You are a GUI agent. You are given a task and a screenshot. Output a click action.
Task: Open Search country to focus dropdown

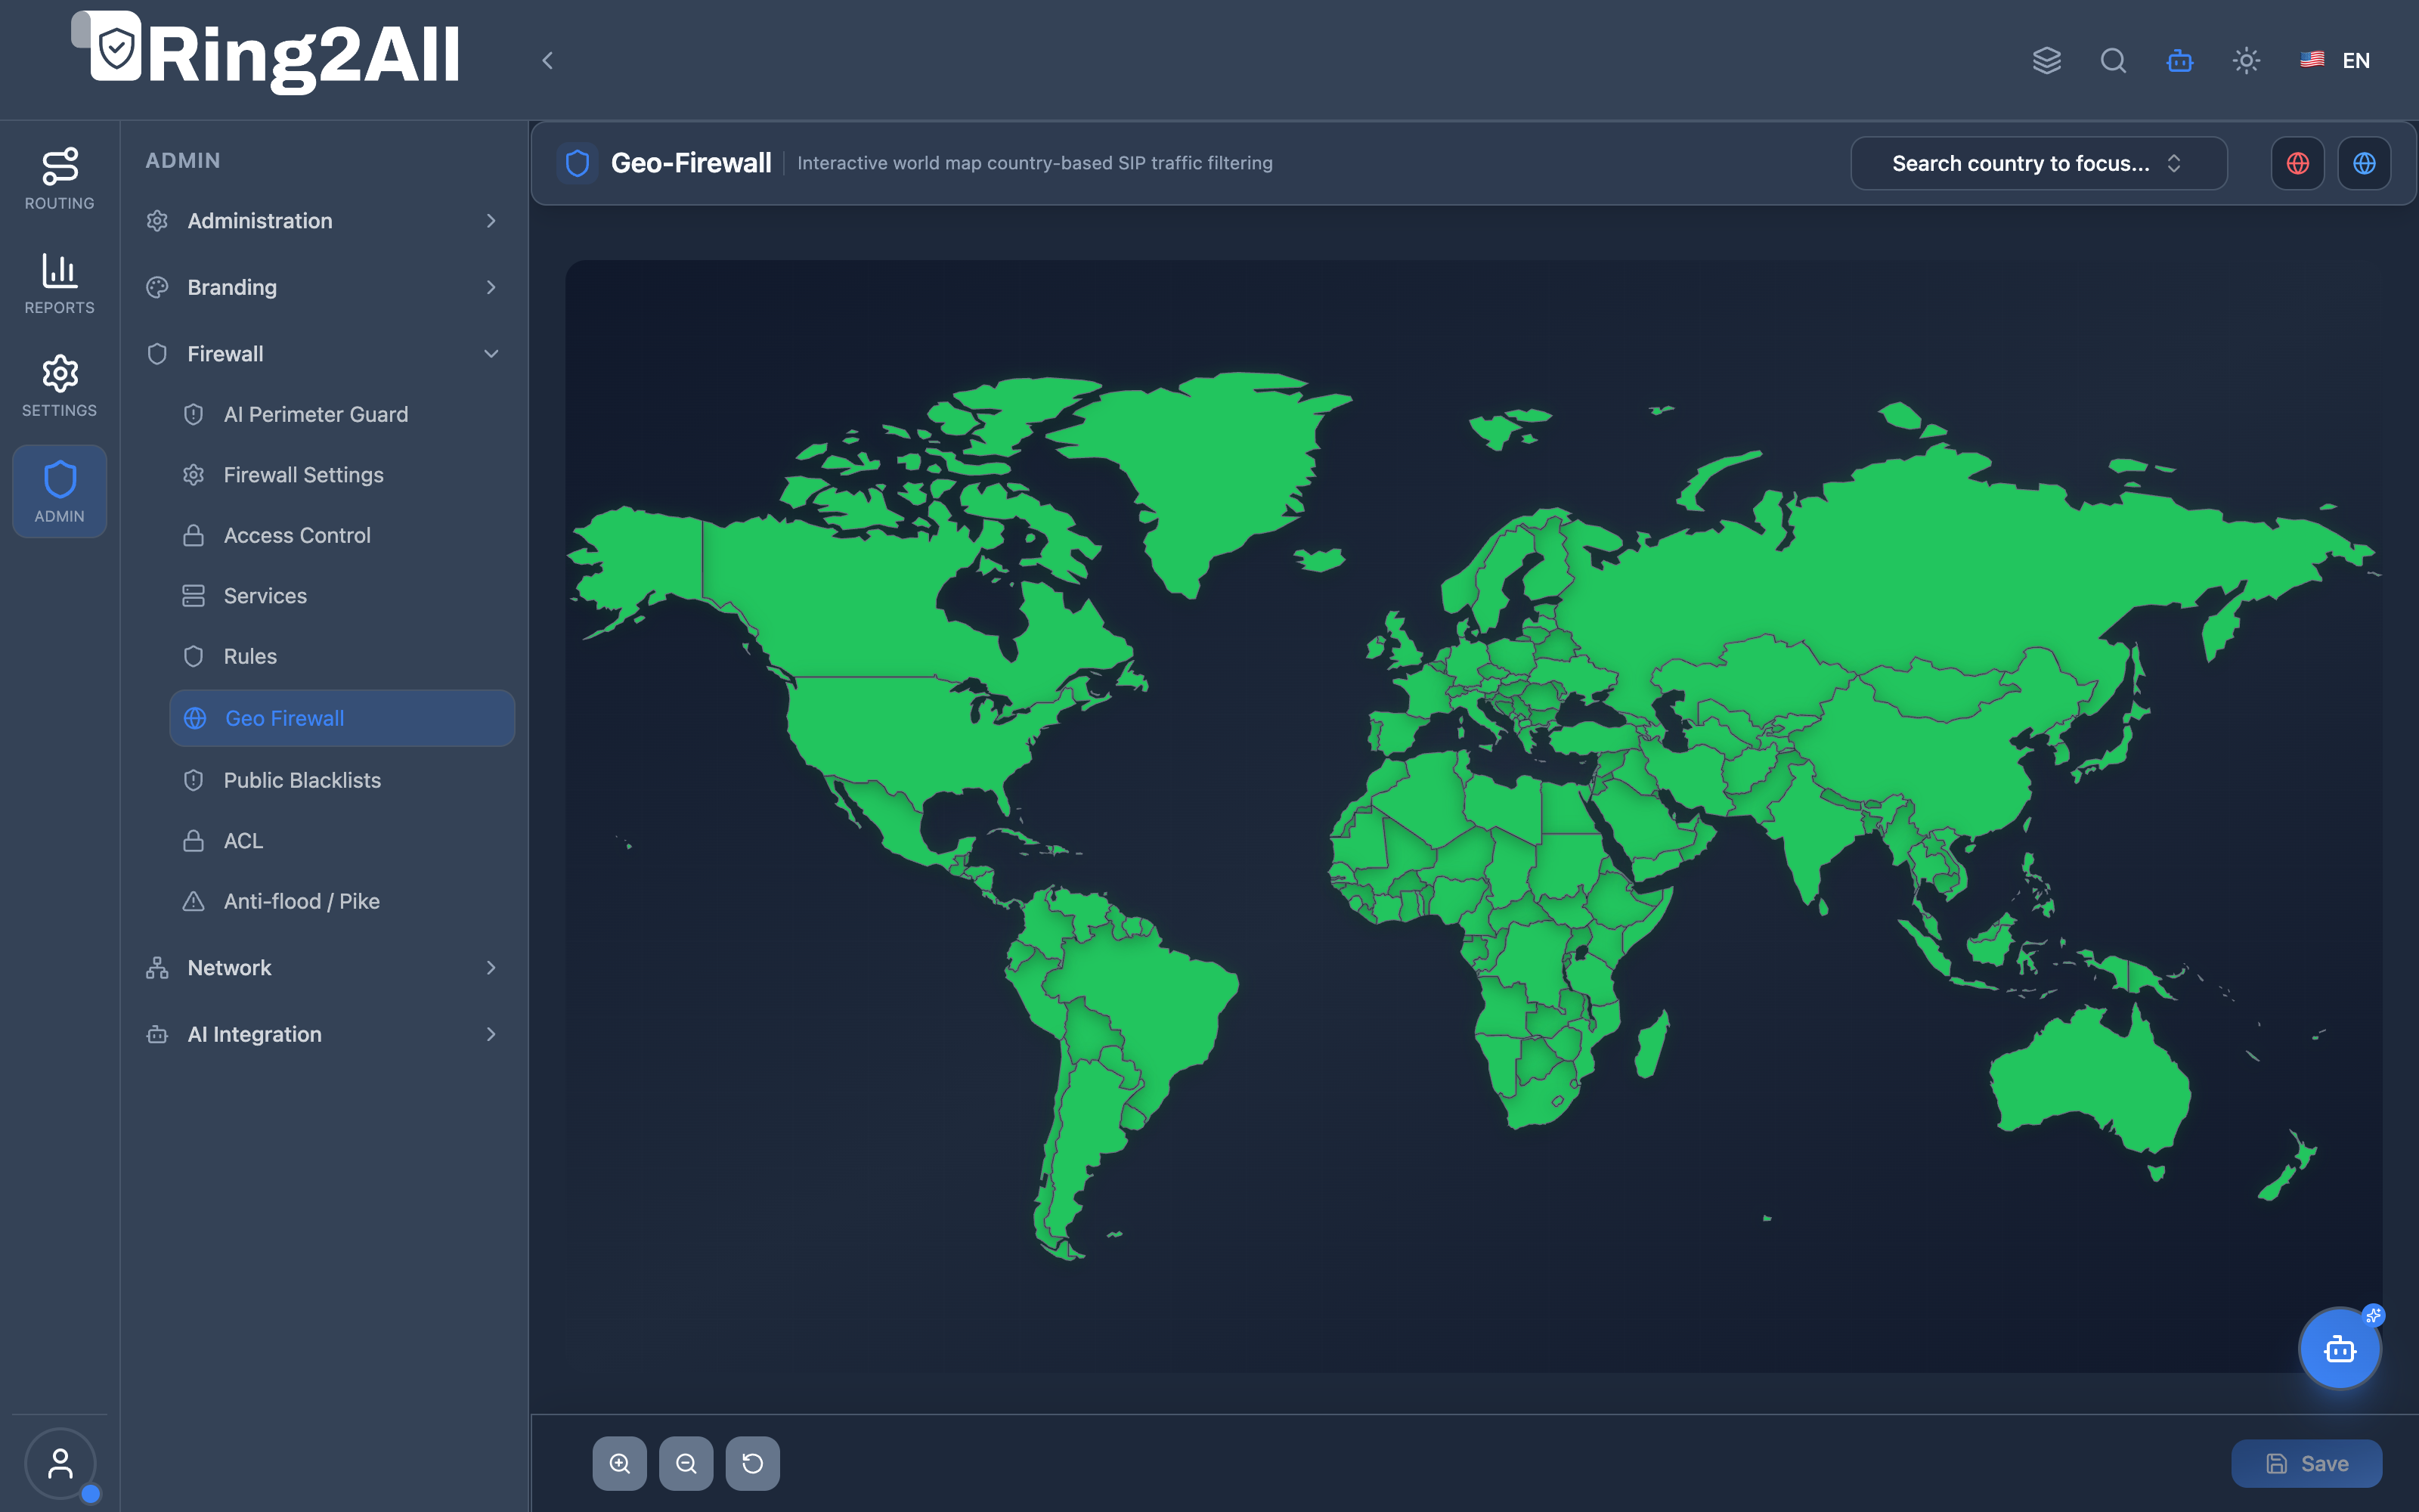[x=2038, y=163]
